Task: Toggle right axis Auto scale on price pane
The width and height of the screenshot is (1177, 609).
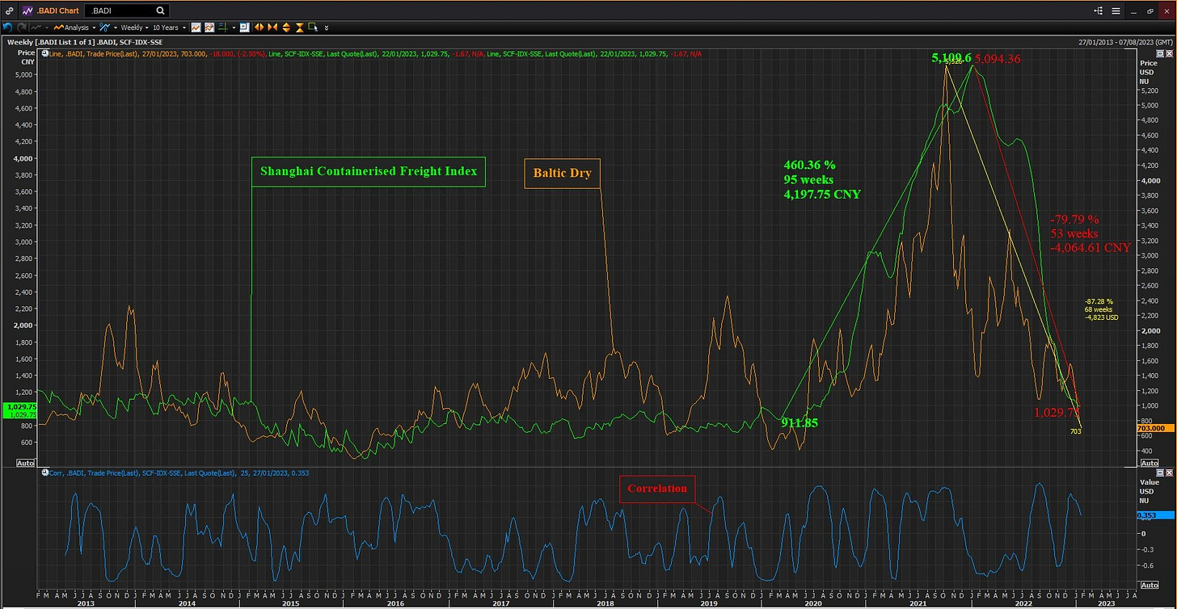Action: [1148, 463]
